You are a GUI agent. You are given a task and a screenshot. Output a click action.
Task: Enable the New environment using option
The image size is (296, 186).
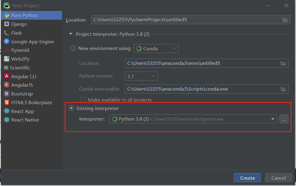pos(73,48)
